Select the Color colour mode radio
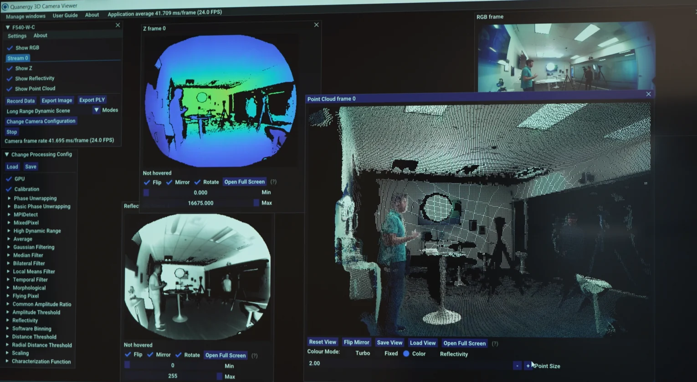 [406, 353]
